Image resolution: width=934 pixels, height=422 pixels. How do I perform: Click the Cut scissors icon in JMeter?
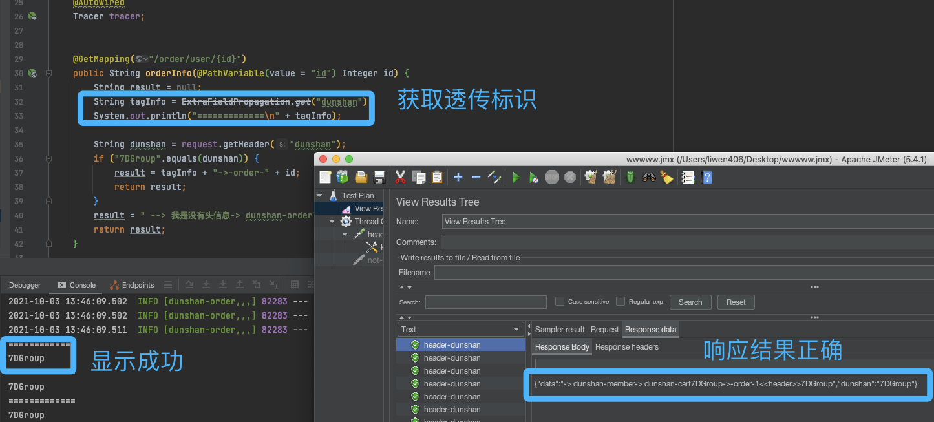tap(400, 177)
